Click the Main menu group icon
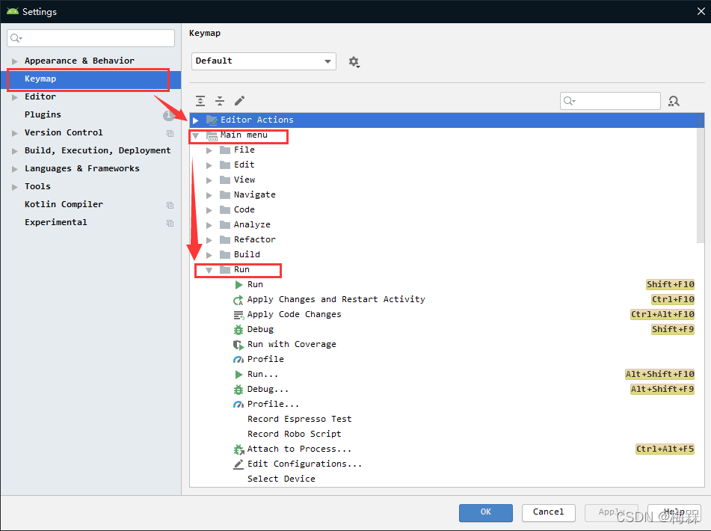This screenshot has height=531, width=711. point(212,135)
